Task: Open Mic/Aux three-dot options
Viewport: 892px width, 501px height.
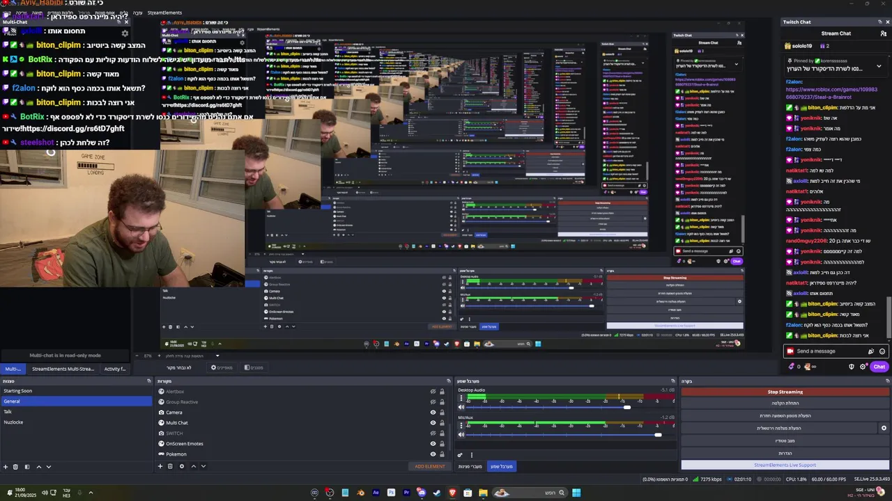Action: [x=461, y=425]
